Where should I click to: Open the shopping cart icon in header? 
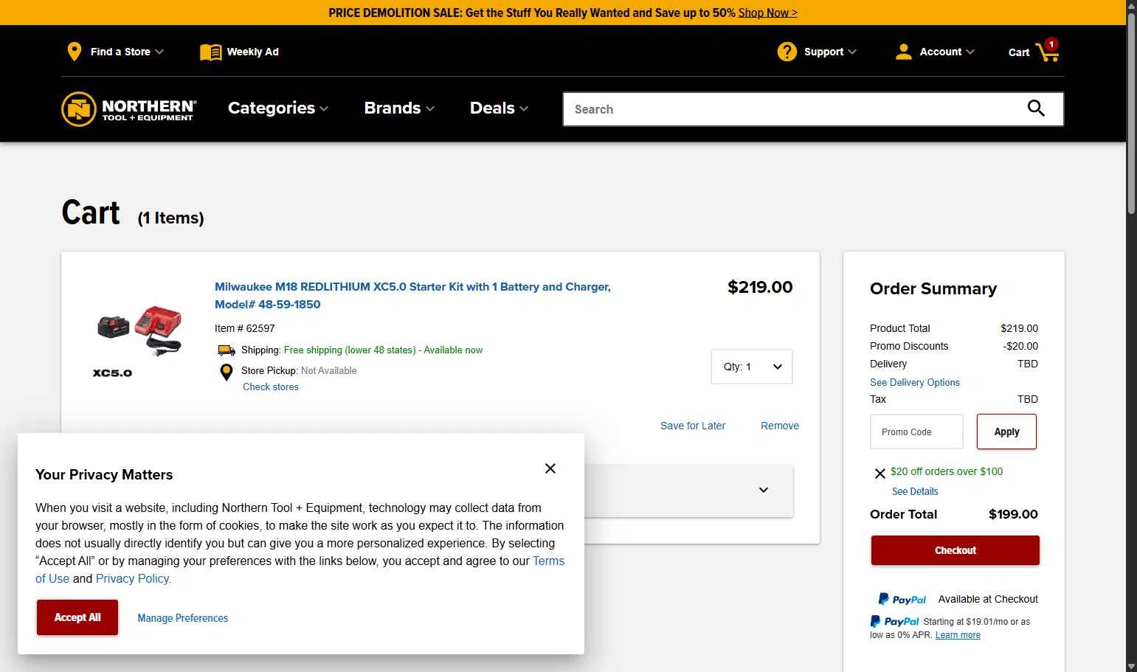1048,50
